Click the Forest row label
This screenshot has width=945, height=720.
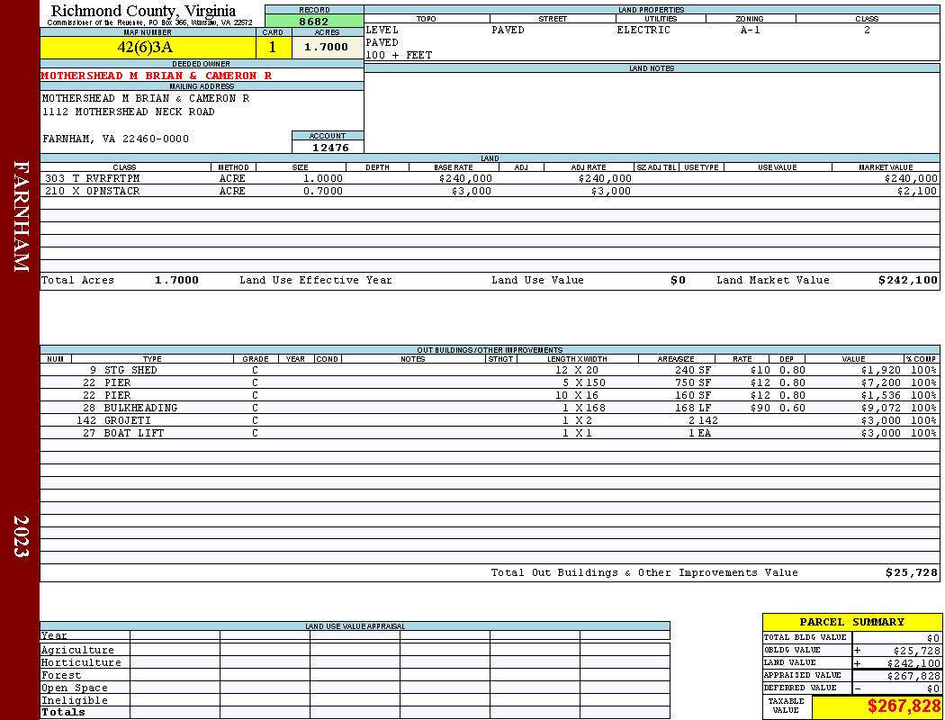click(x=61, y=675)
